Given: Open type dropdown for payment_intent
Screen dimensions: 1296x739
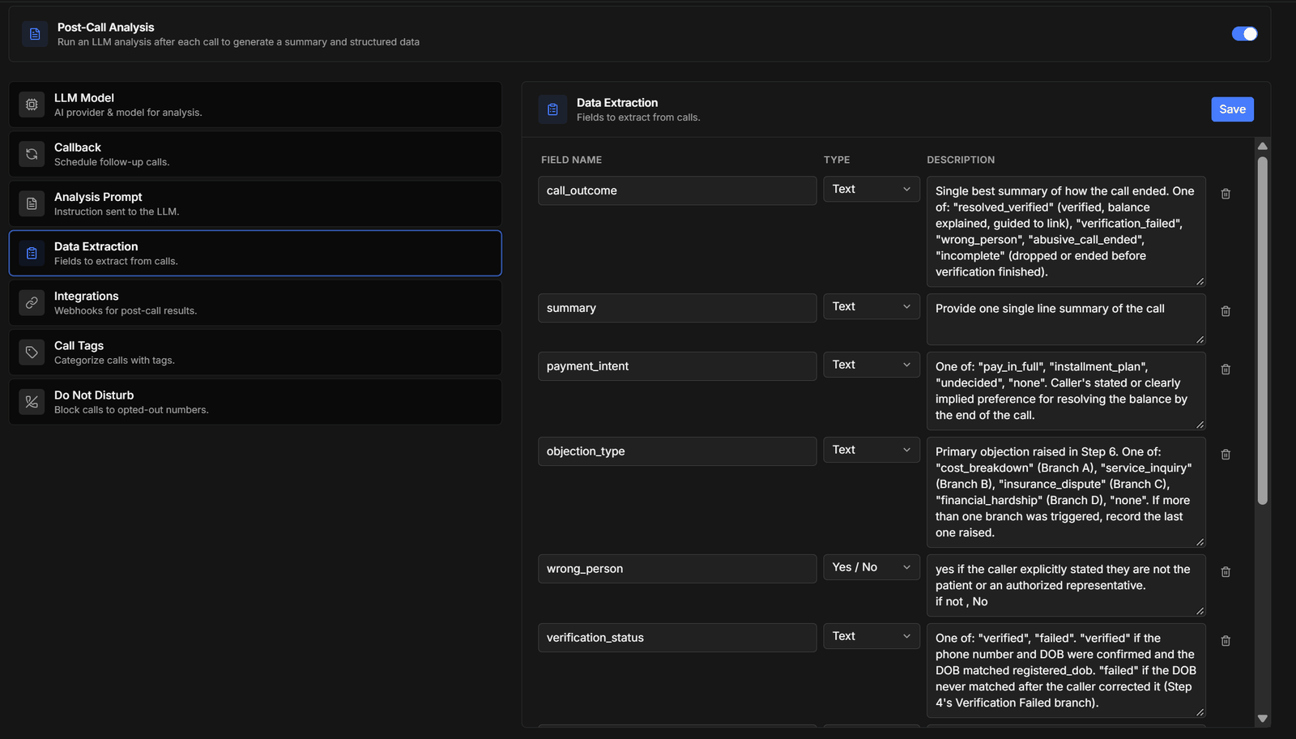Looking at the screenshot, I should click(x=872, y=365).
